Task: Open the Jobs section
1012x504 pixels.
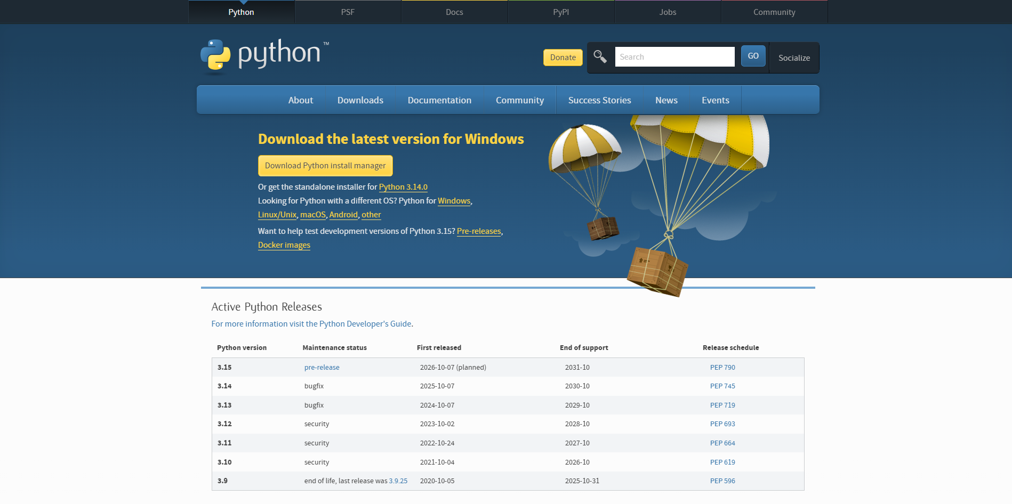Action: point(668,12)
